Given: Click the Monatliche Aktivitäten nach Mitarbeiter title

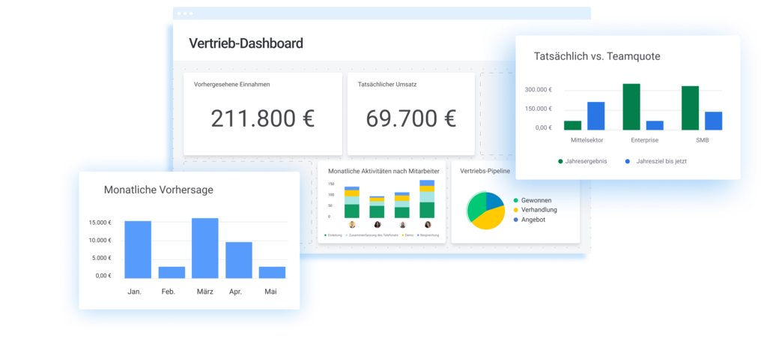Looking at the screenshot, I should coord(384,171).
